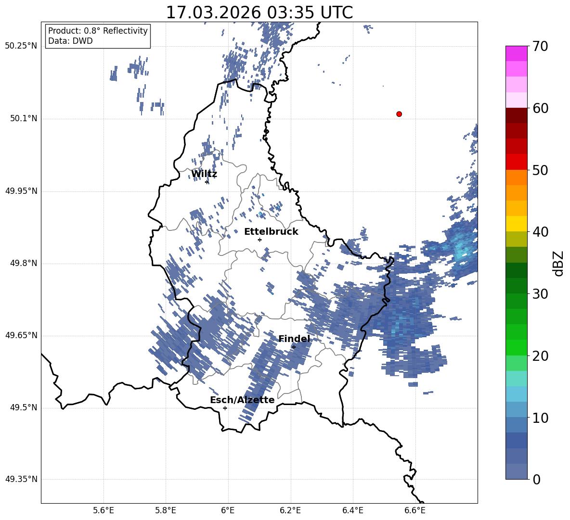Click the 49.65°N latitude label

pyautogui.click(x=21, y=335)
